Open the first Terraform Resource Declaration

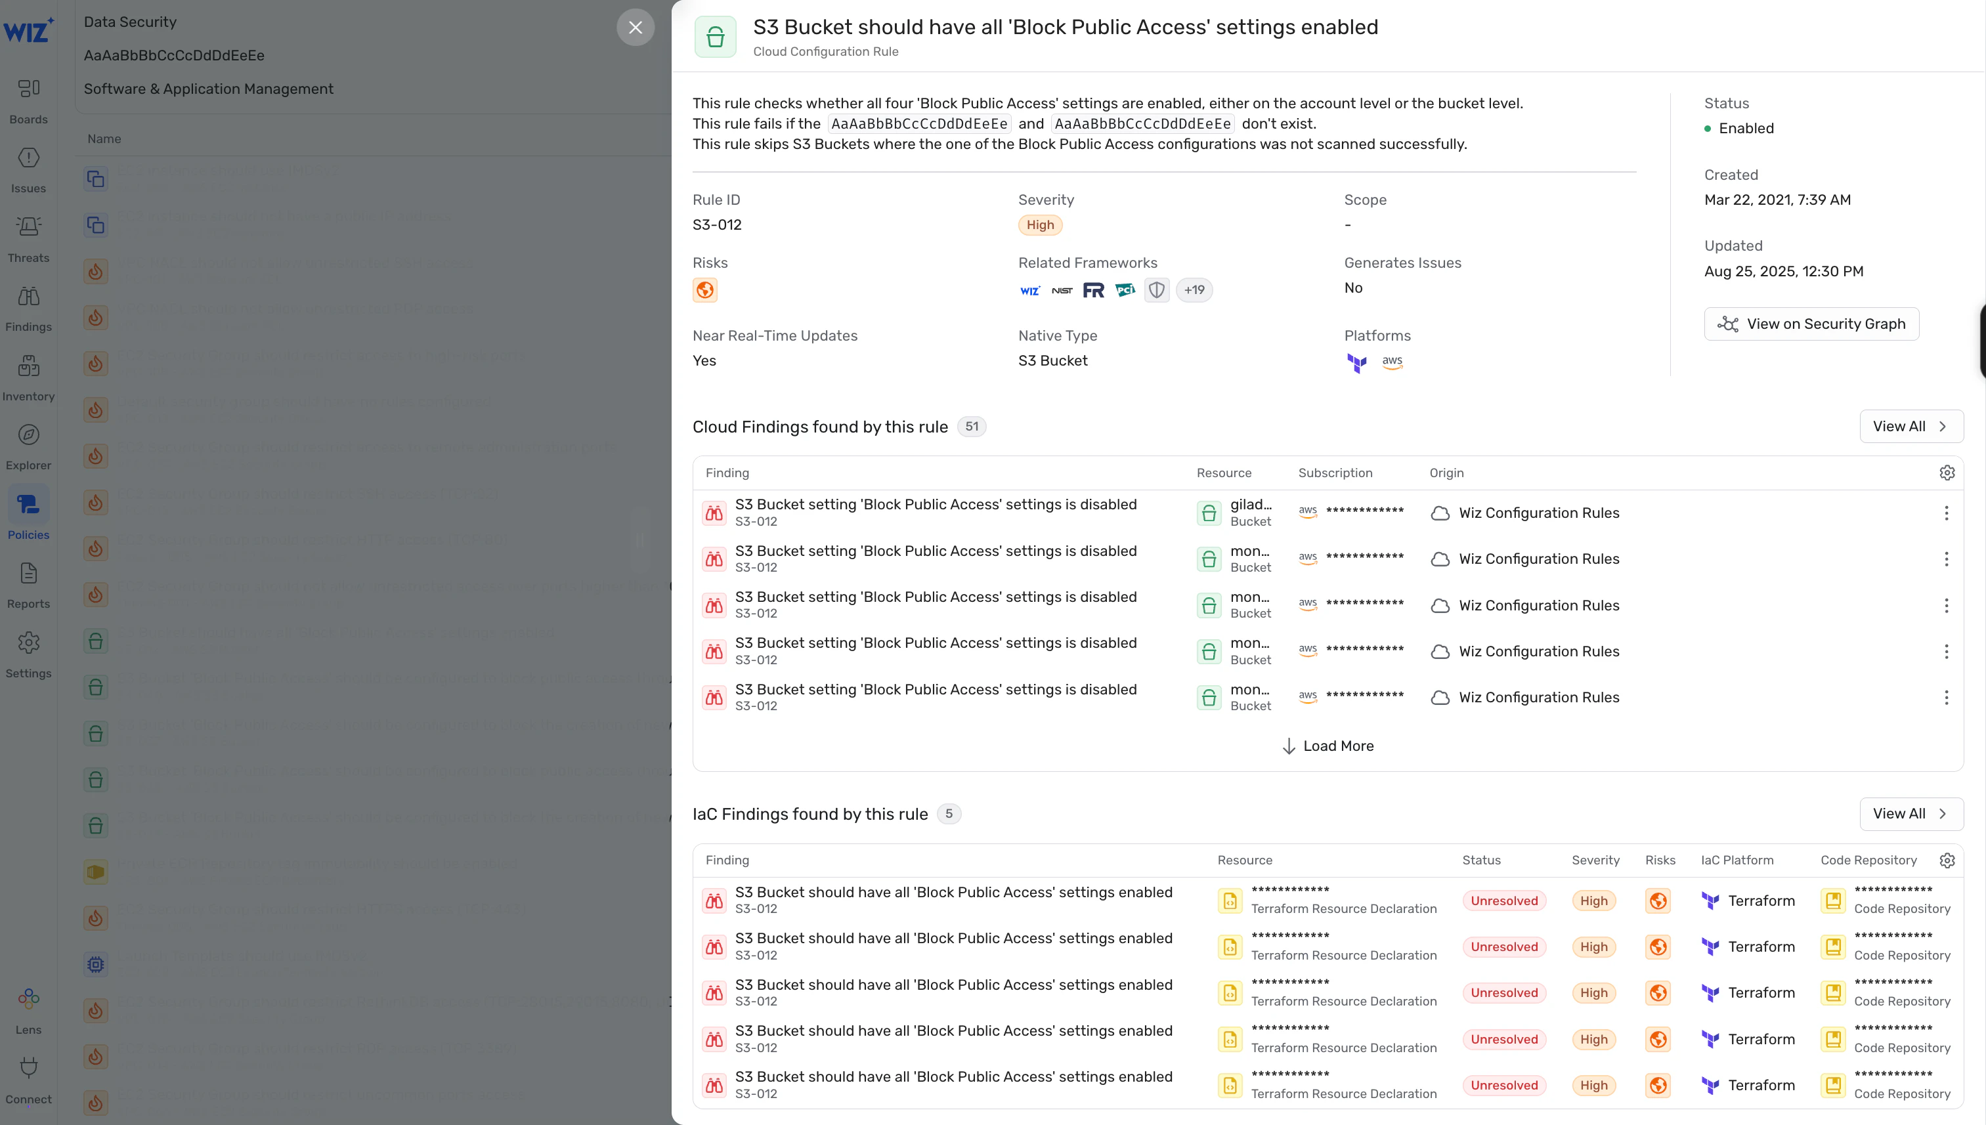pyautogui.click(x=1328, y=901)
